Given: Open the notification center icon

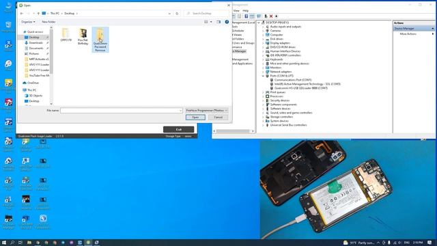Looking at the screenshot, I should tap(429, 243).
